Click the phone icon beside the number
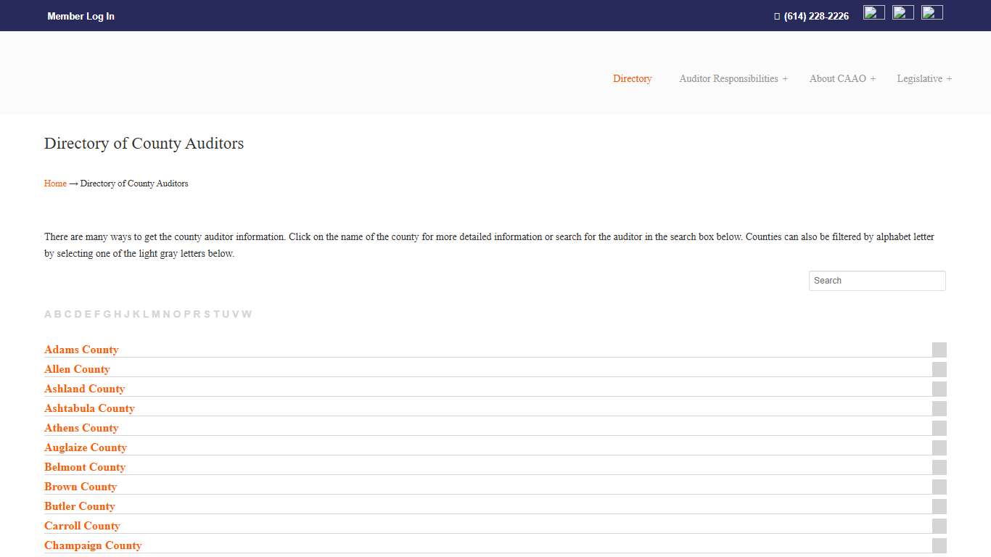 [777, 15]
